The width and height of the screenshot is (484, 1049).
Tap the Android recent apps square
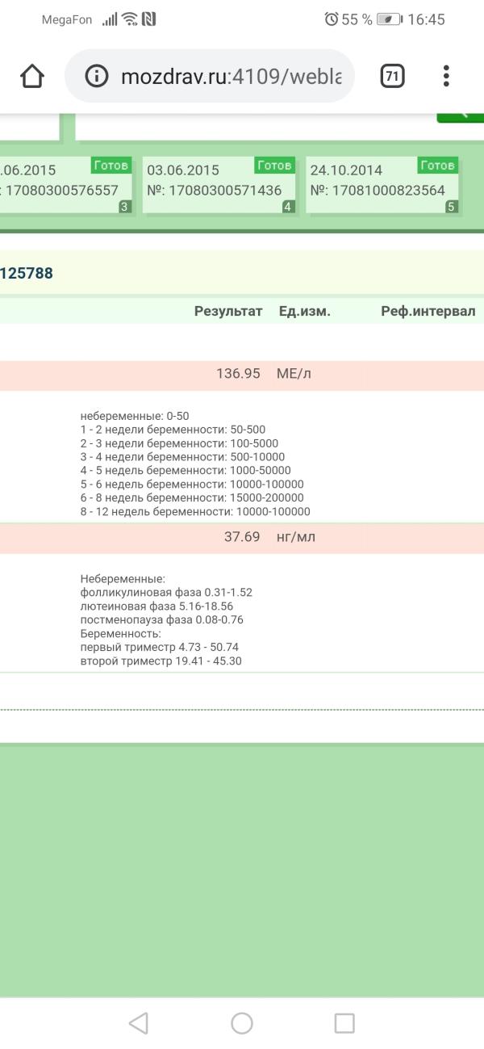point(344,1023)
